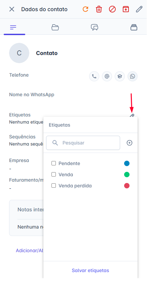Click the graduation cap icon
Image resolution: width=147 pixels, height=291 pixels.
coord(120,76)
